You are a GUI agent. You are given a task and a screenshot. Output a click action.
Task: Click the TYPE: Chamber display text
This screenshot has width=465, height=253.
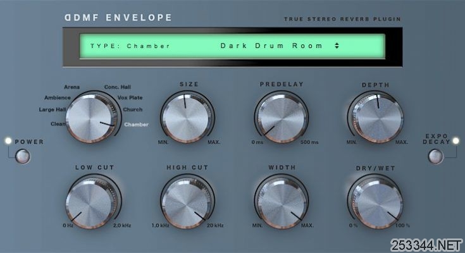[x=130, y=46]
